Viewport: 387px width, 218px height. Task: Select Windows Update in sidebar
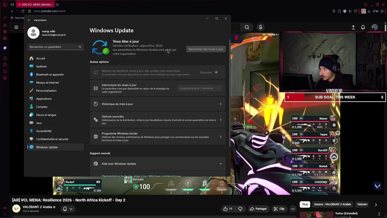tap(55, 147)
